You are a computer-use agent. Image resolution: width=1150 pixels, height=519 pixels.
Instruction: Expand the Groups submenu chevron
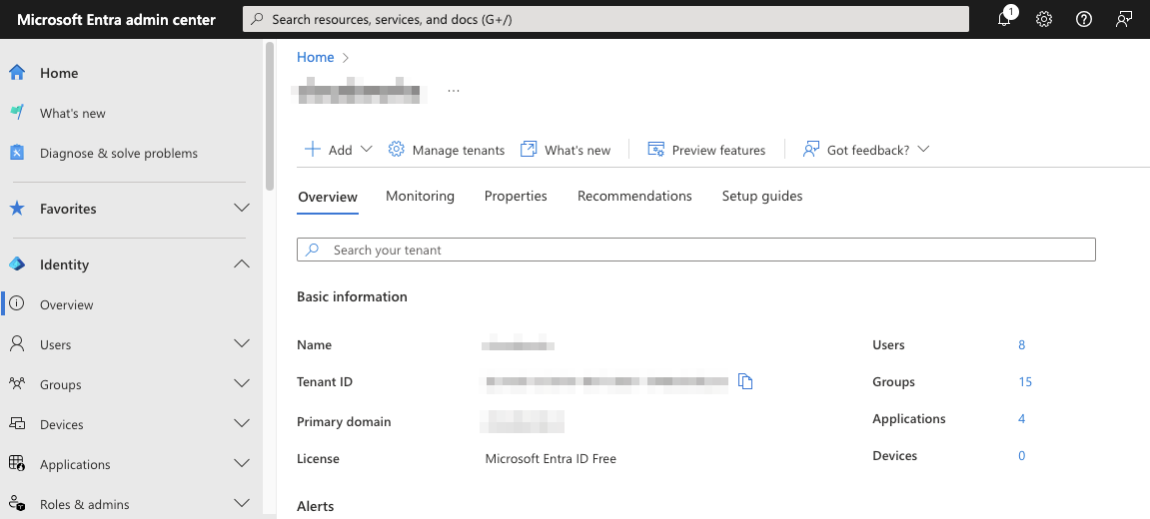(242, 383)
